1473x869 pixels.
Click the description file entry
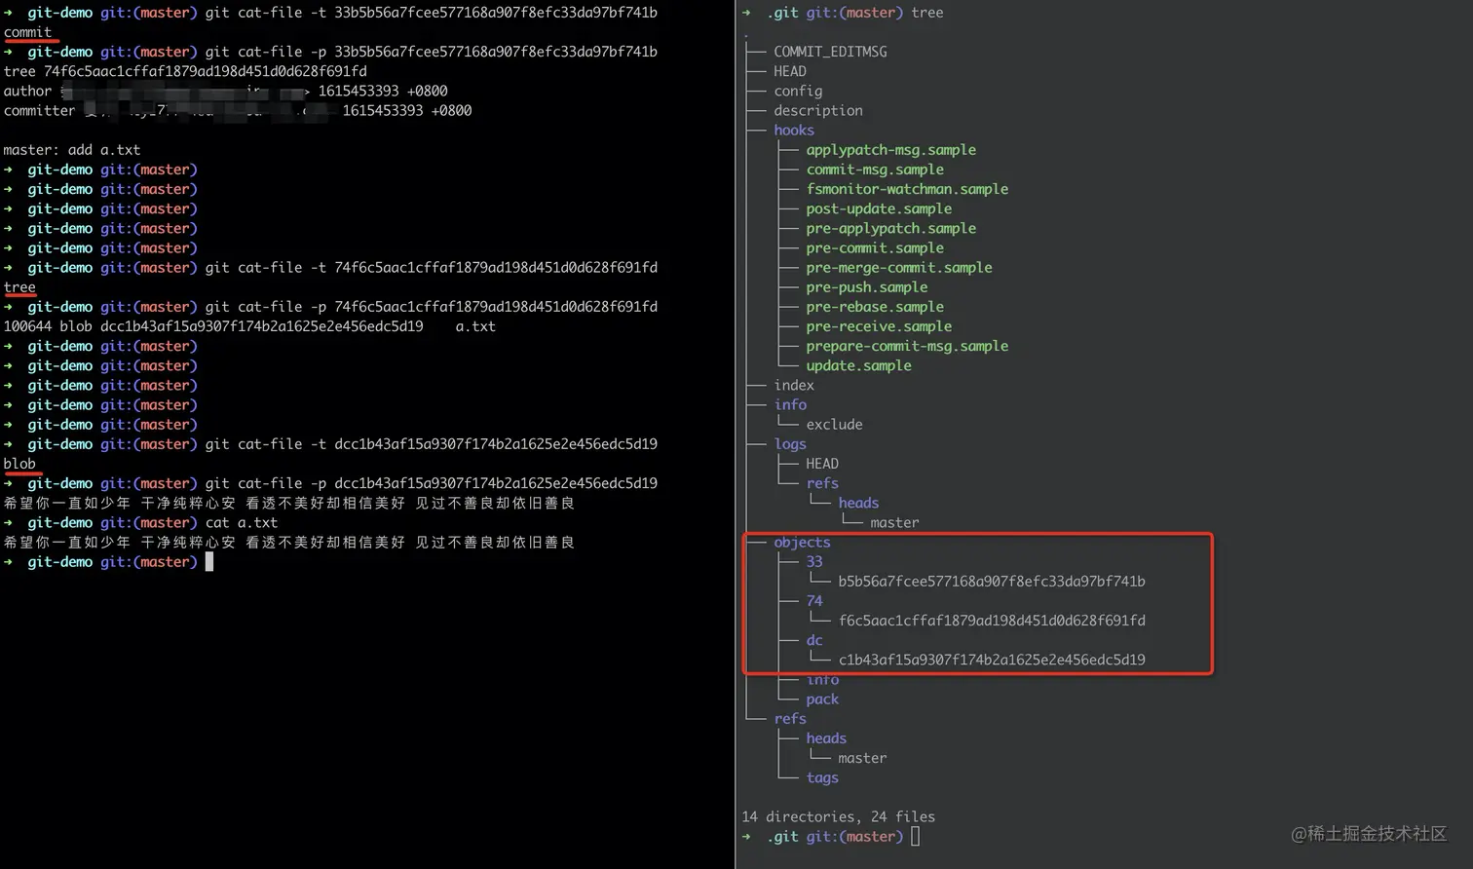click(818, 110)
